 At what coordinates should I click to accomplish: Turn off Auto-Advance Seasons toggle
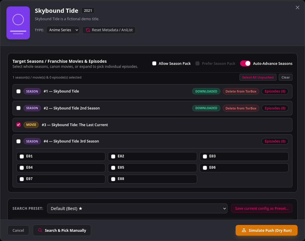[x=245, y=63]
